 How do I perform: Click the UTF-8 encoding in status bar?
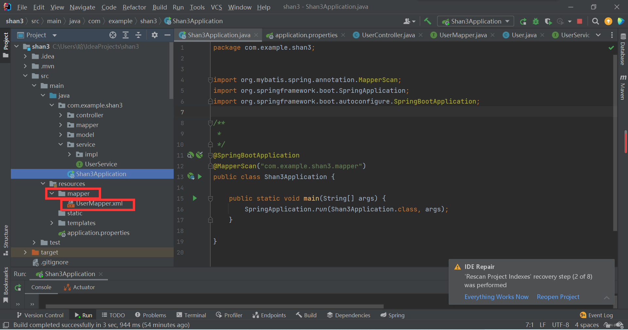(560, 325)
